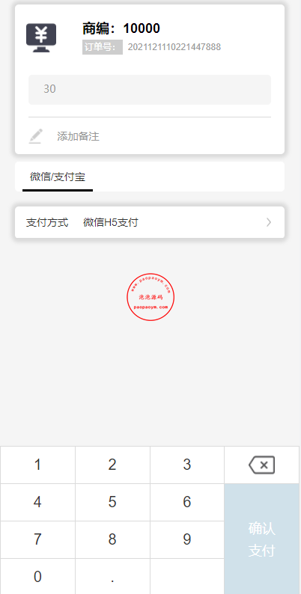Screen dimensions: 301x594
Task: Tap the backspace delete key icon
Action: (x=261, y=465)
